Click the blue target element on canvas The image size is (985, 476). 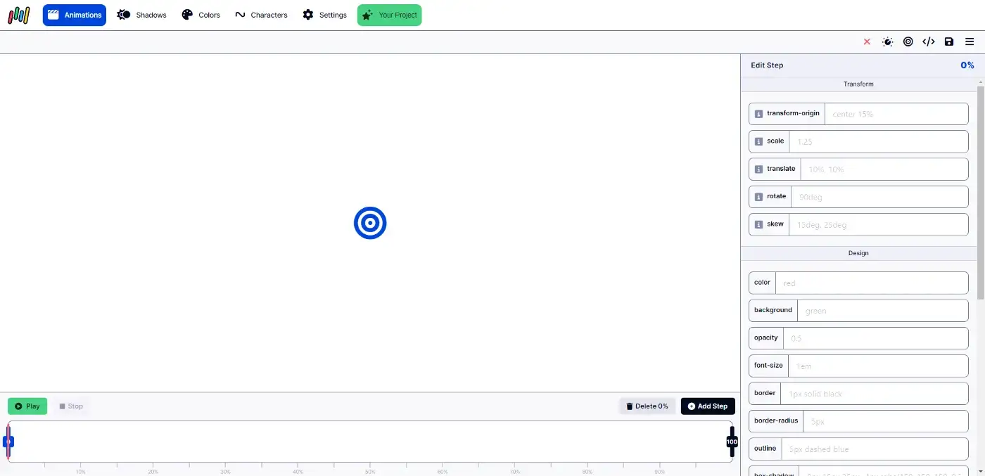(370, 223)
